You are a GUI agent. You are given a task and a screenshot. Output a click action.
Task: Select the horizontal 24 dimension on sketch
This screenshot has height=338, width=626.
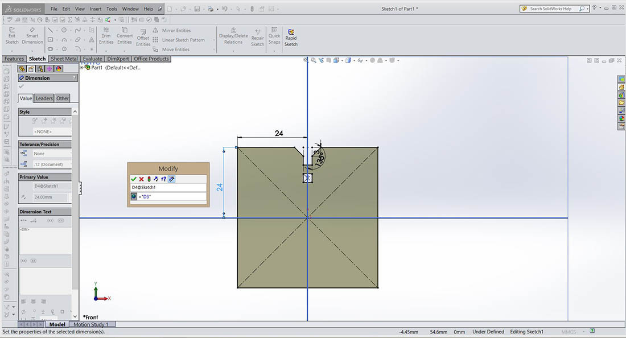(x=279, y=133)
